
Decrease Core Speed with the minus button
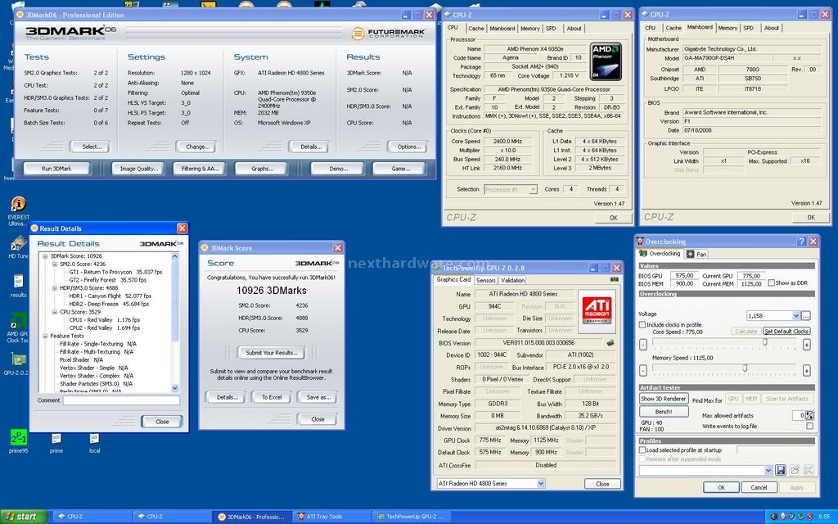click(x=643, y=345)
